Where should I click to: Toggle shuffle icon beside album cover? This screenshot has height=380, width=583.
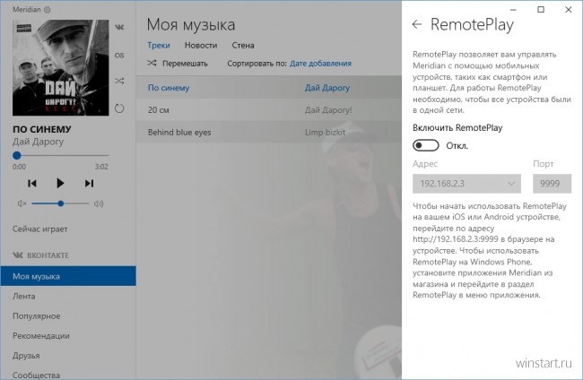(119, 81)
